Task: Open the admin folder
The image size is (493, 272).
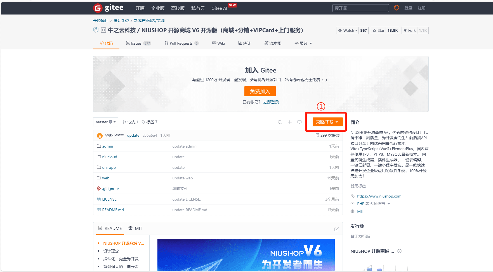Action: point(107,146)
